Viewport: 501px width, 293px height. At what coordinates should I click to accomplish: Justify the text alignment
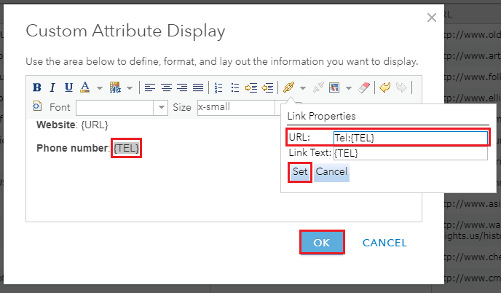(x=197, y=87)
